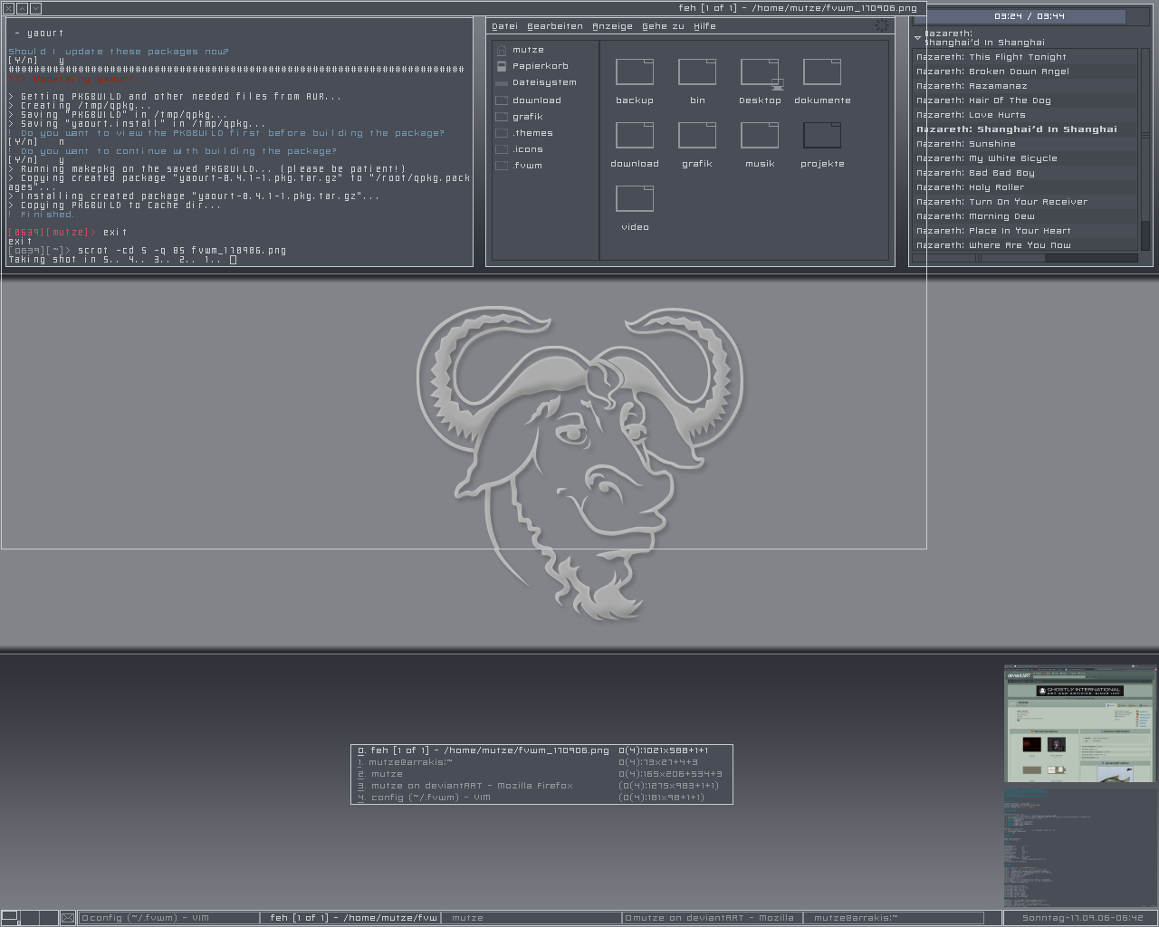Switch to feh taskbar button
This screenshot has height=927, width=1159.
(x=350, y=918)
